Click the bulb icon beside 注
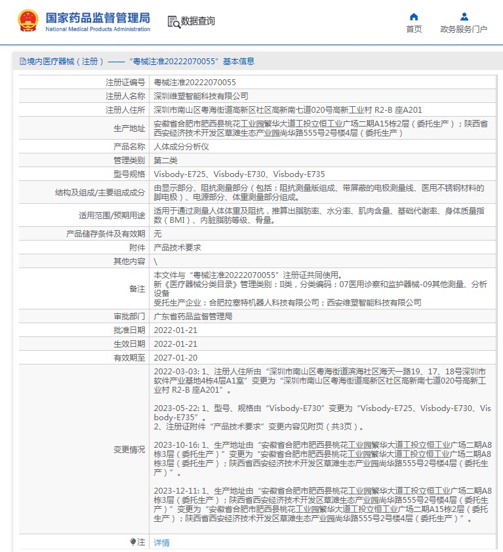The width and height of the screenshot is (503, 552). (x=132, y=542)
